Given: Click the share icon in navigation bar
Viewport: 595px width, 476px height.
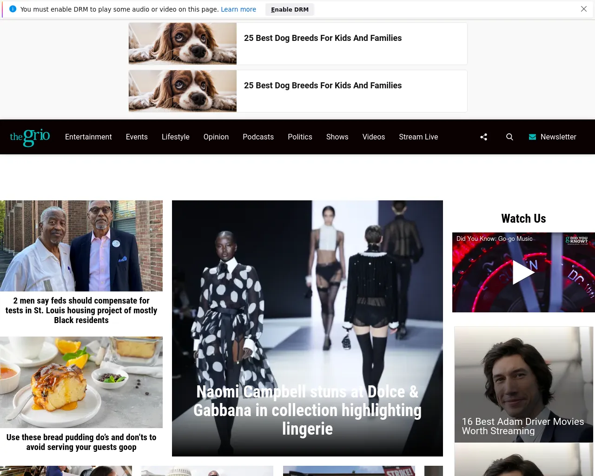Looking at the screenshot, I should 483,137.
